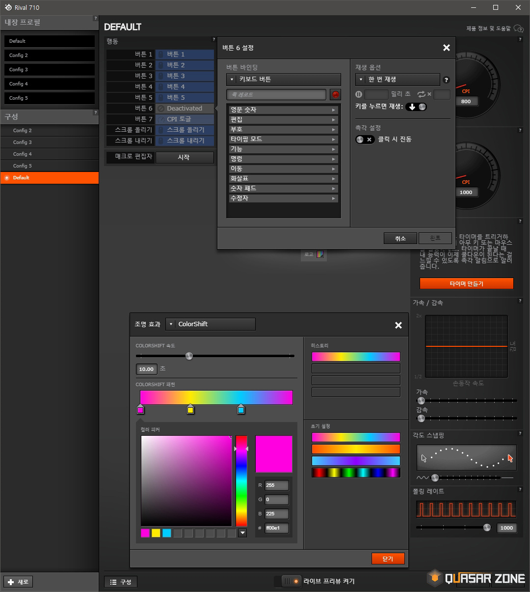Toggle 라이브 프리뷰 켜기 switch
This screenshot has width=530, height=592.
291,581
